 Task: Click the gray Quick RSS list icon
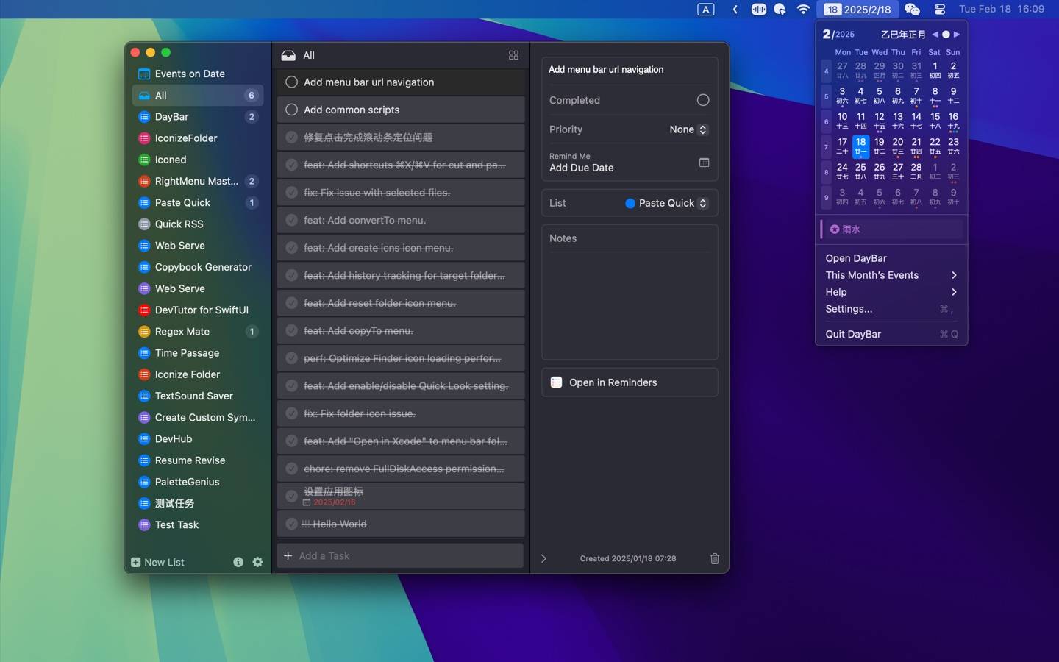(144, 224)
